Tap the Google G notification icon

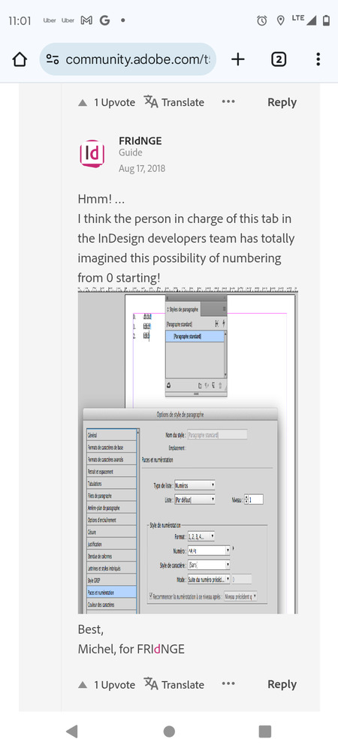[105, 20]
